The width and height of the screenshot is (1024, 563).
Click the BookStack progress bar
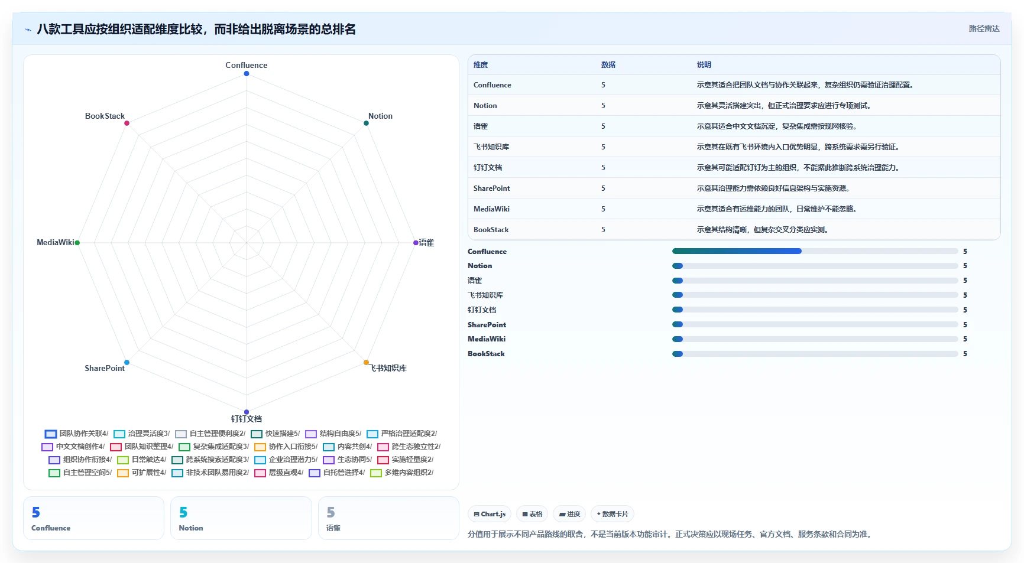(x=815, y=354)
